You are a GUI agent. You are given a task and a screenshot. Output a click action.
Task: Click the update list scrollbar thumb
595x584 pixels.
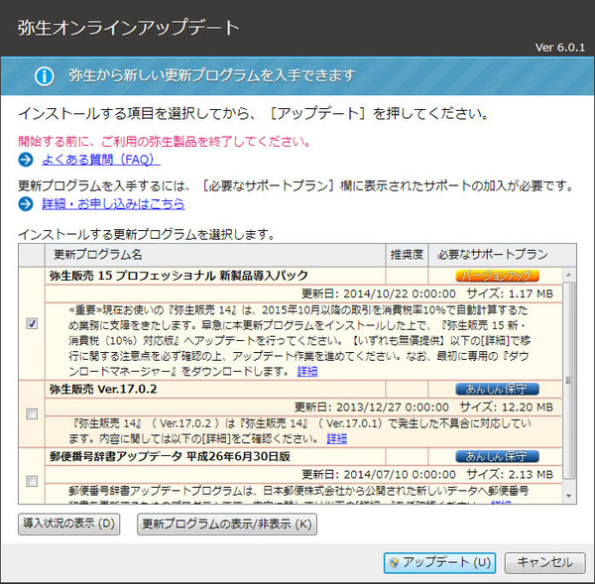(568, 381)
